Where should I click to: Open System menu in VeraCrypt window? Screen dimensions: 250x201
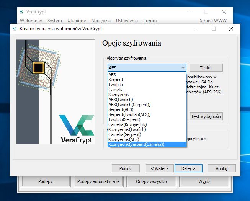click(x=55, y=21)
